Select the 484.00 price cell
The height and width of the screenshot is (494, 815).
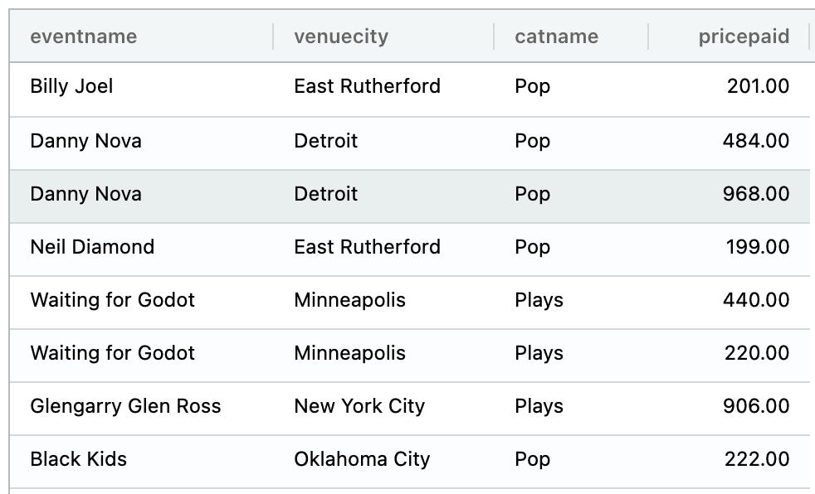coord(756,141)
